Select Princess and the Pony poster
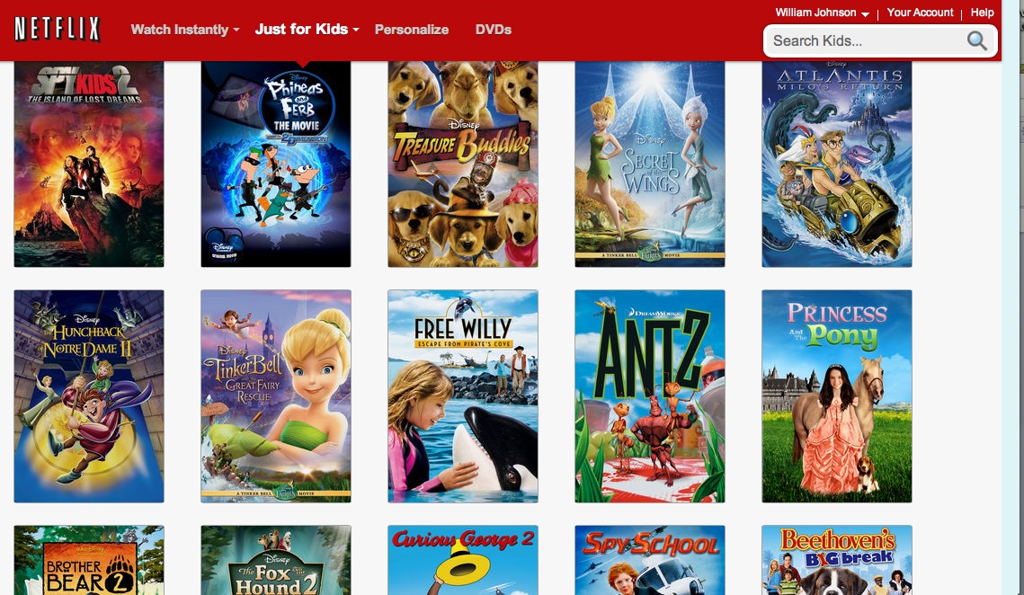This screenshot has width=1024, height=595. (x=837, y=396)
